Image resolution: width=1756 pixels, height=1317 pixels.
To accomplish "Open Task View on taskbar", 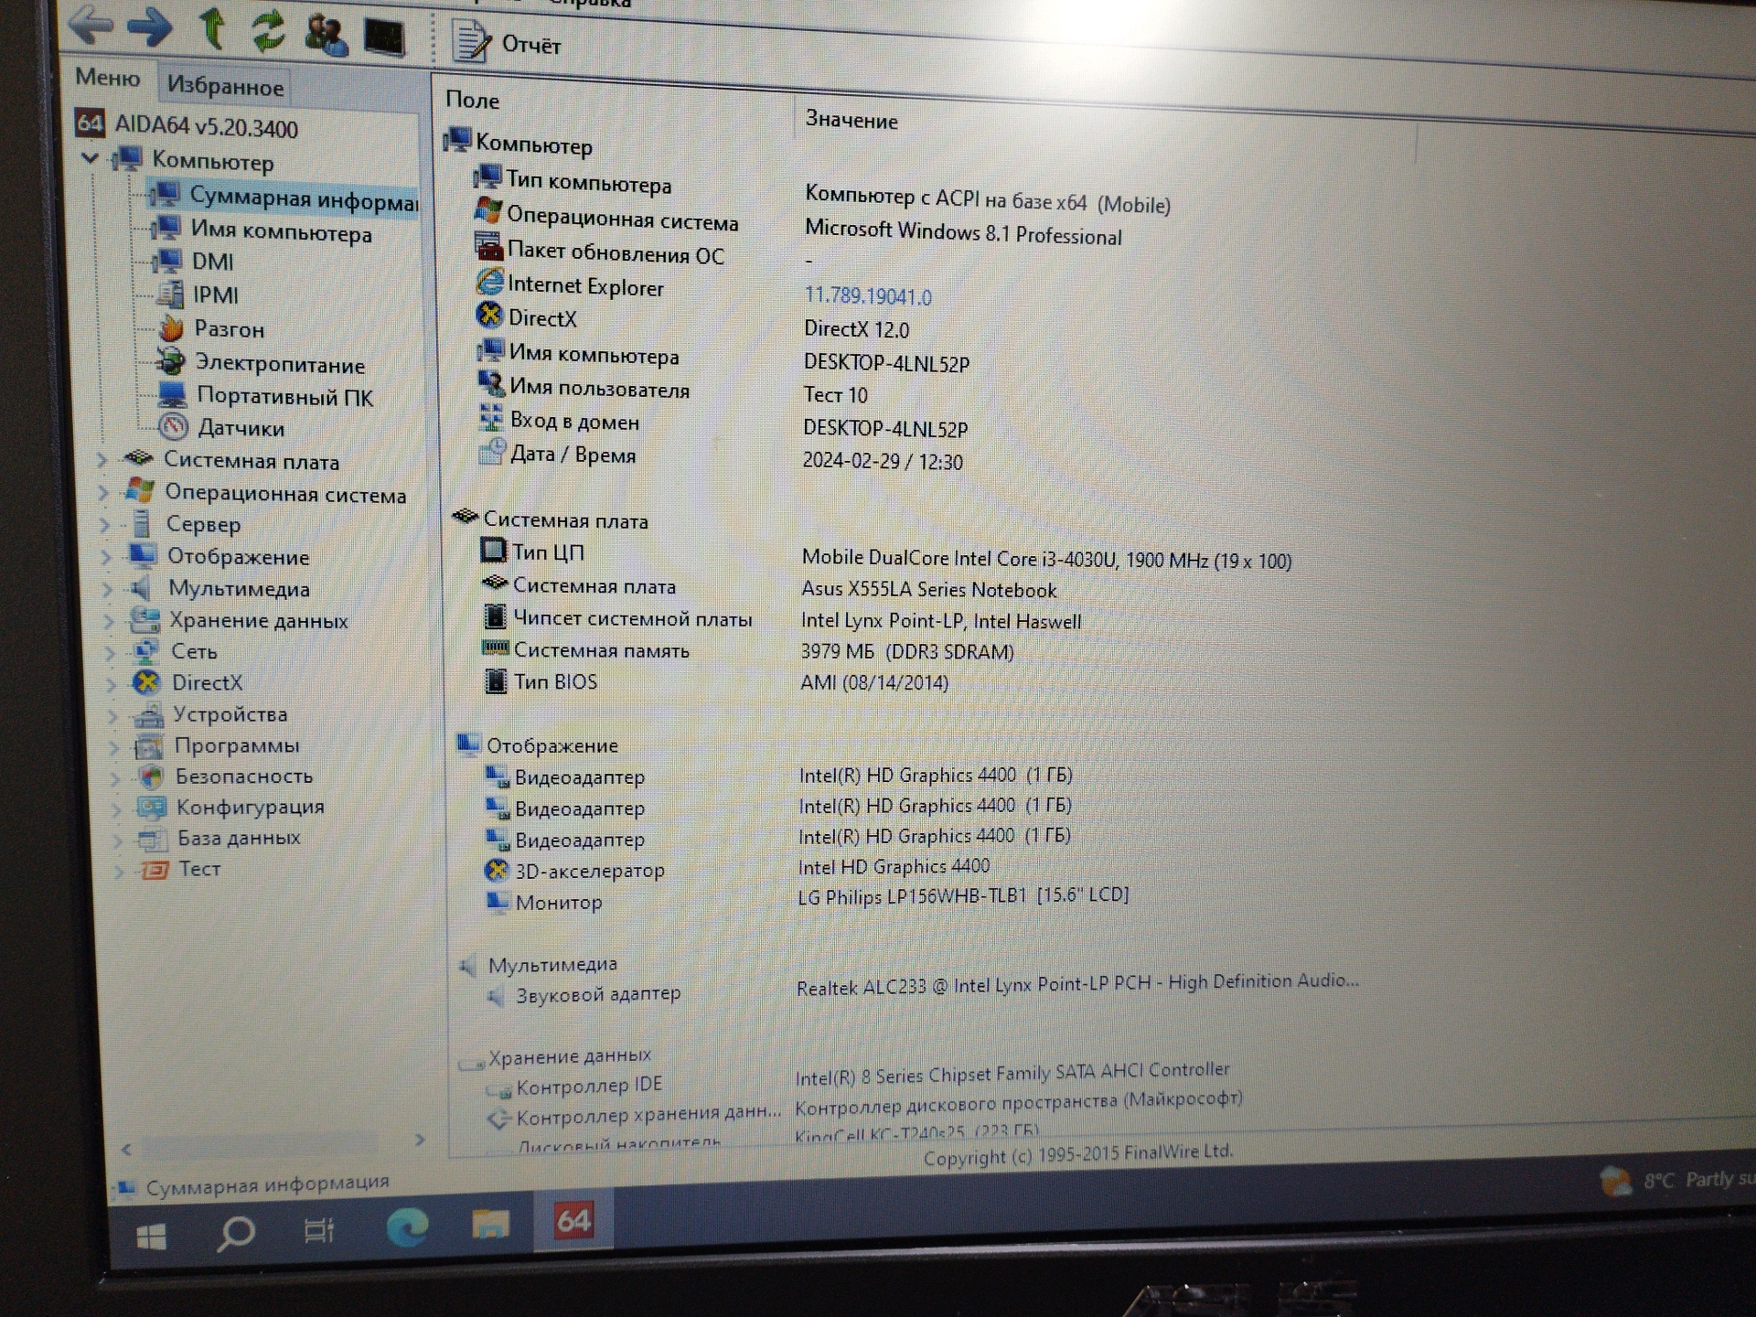I will click(319, 1231).
